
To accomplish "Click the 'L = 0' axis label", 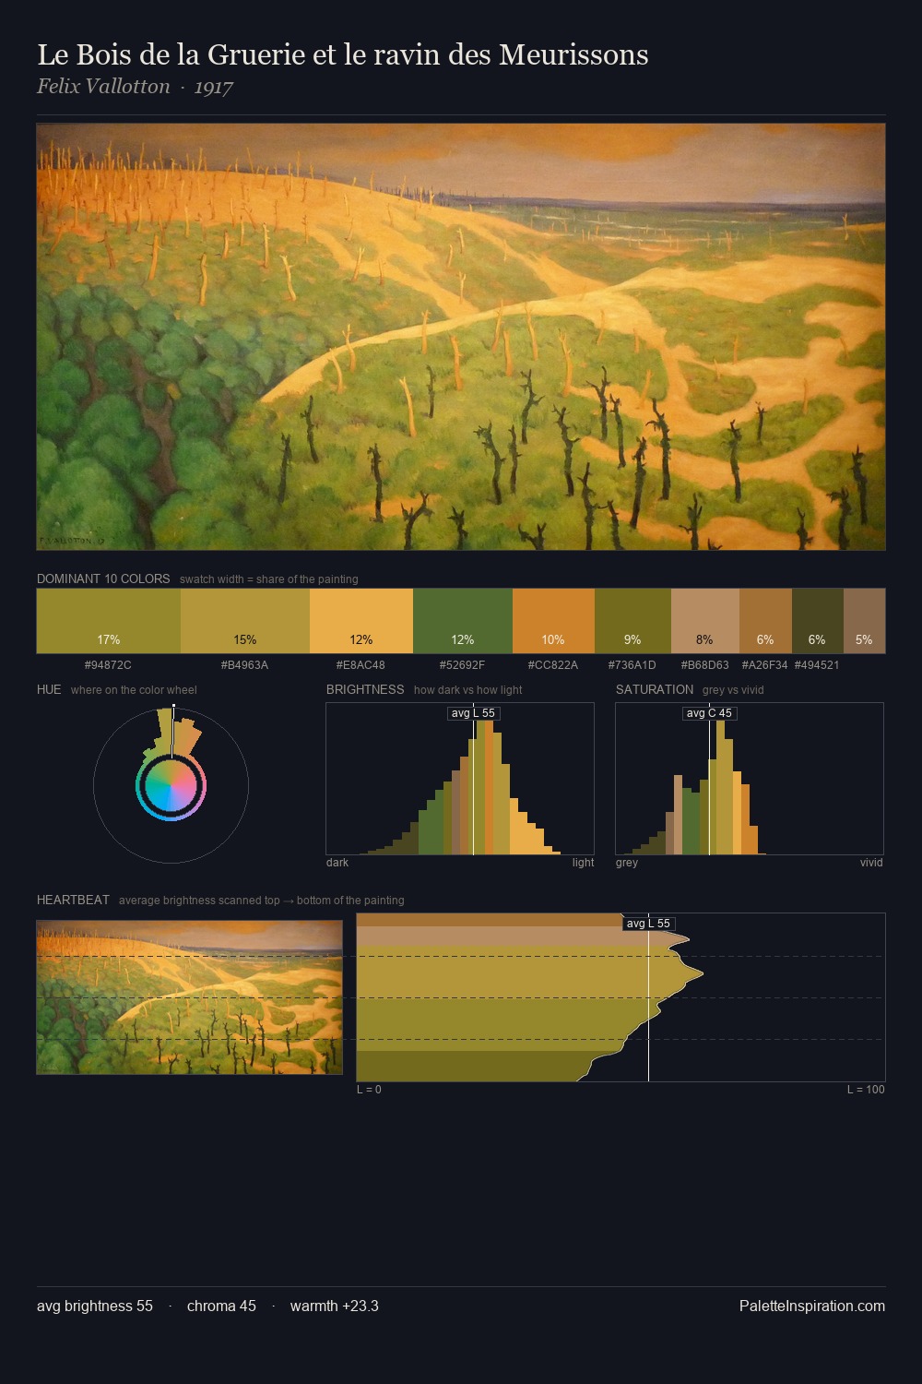I will [x=369, y=1090].
